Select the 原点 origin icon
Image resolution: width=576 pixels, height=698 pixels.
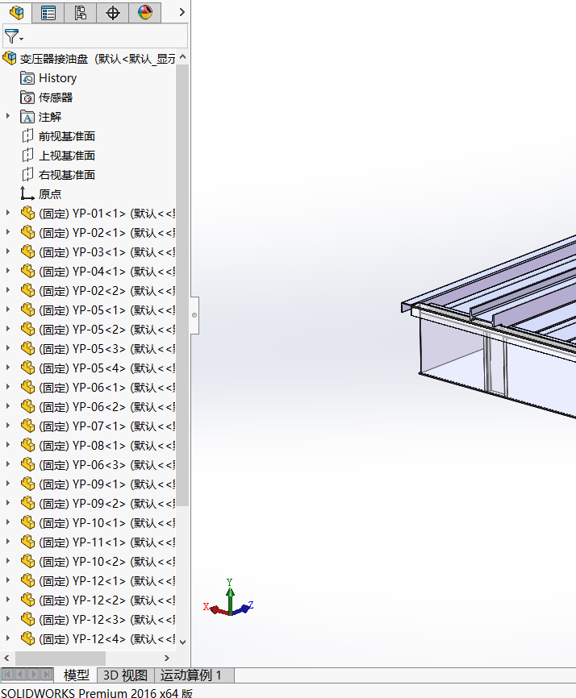27,193
